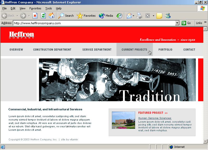Click the featured project building thumbnail
This screenshot has height=150, width=208.
[x=123, y=120]
